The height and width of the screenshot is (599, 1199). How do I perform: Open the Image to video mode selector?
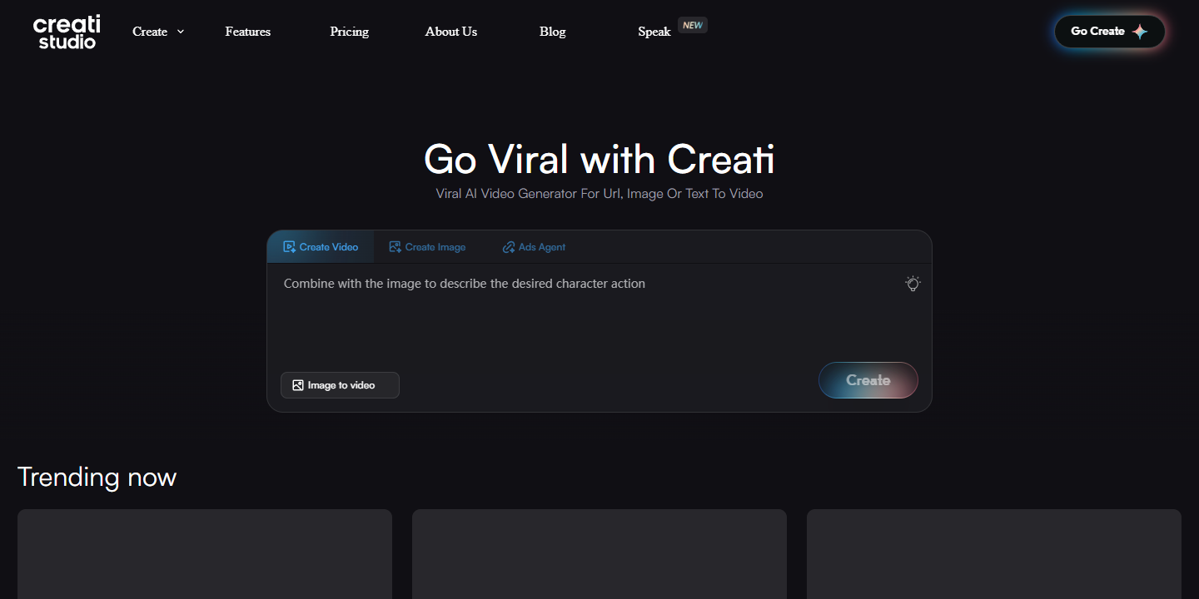pyautogui.click(x=340, y=385)
